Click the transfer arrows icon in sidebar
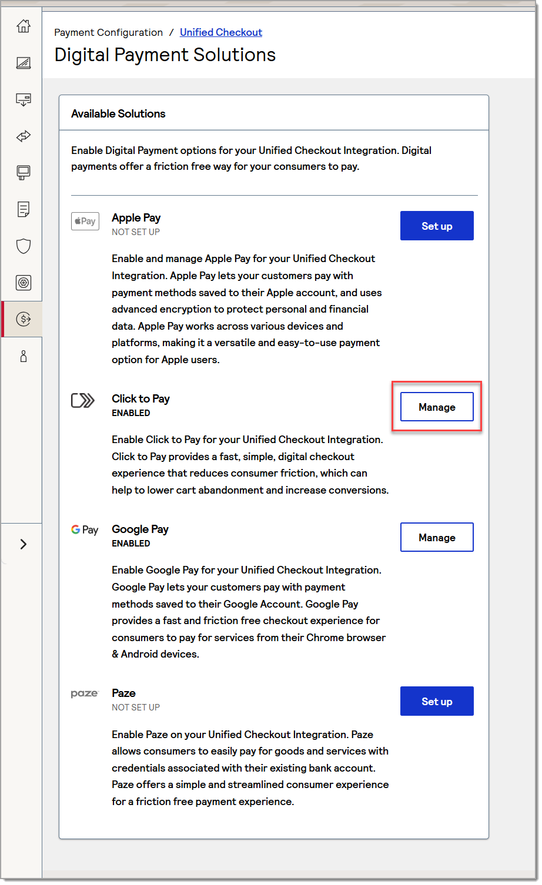 point(22,136)
